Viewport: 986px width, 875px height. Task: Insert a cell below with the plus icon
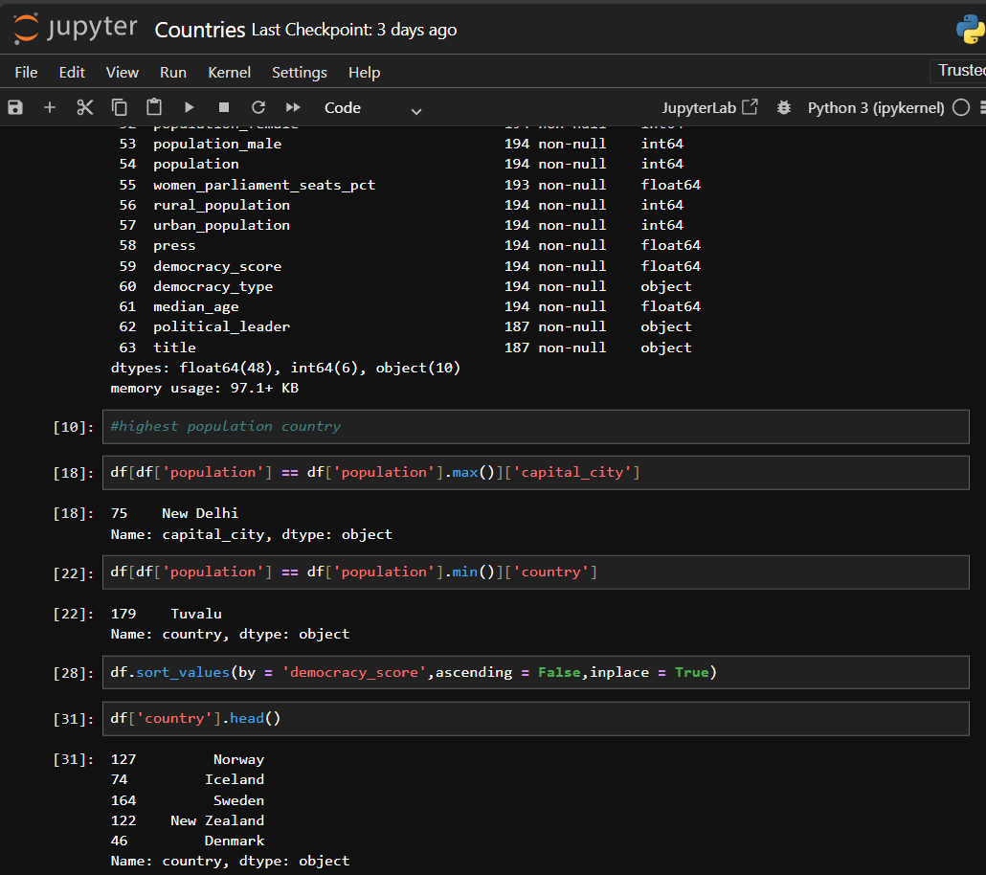(x=50, y=107)
